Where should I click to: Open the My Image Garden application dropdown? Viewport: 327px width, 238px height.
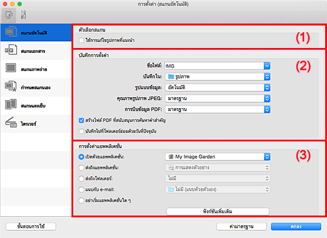click(217, 157)
